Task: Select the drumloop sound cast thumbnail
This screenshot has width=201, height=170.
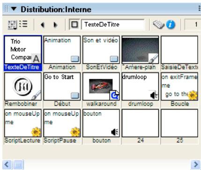Action: point(140,86)
